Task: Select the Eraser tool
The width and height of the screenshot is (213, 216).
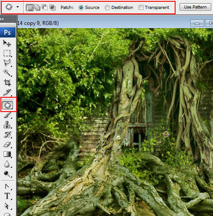Action: point(7,144)
